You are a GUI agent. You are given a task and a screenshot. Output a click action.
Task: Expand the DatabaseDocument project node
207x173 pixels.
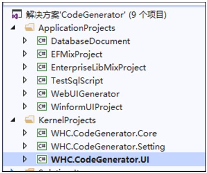[x=25, y=41]
